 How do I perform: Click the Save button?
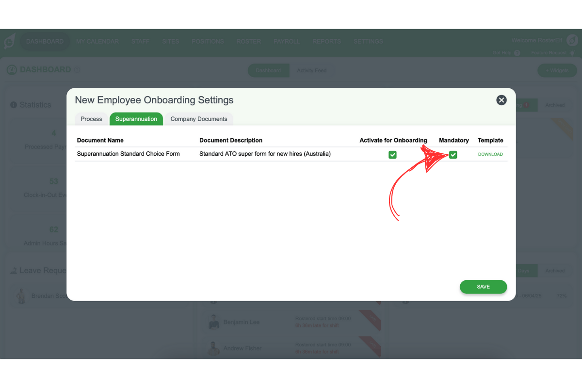point(484,287)
